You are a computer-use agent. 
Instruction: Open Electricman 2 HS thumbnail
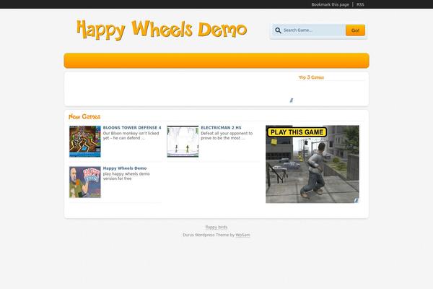pyautogui.click(x=183, y=142)
